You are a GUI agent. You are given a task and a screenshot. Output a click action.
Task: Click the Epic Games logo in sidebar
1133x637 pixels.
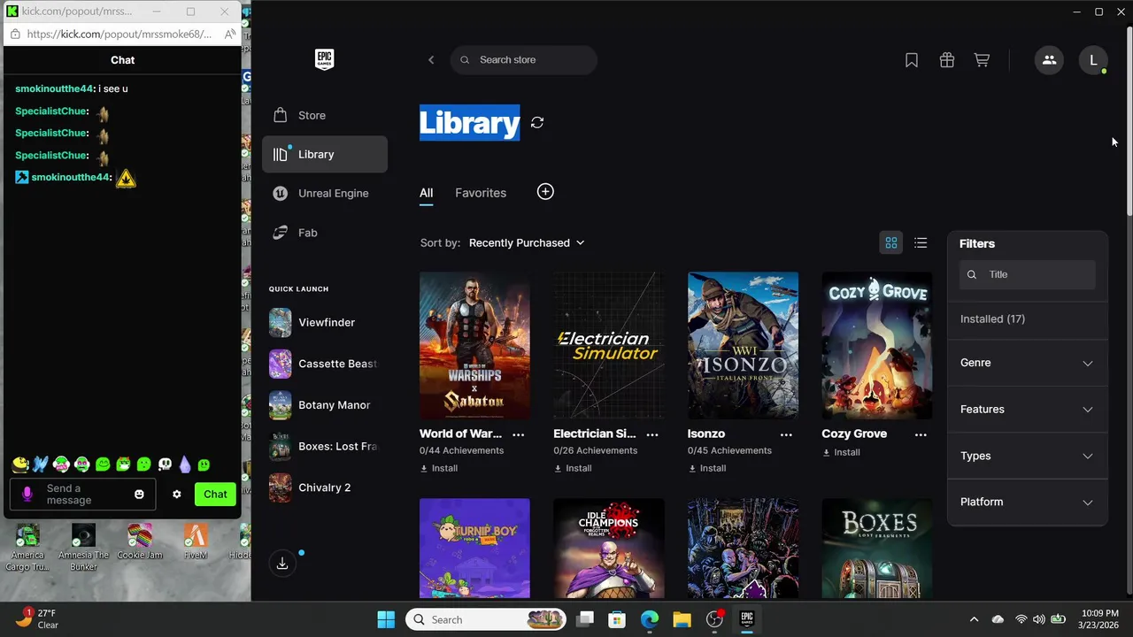pyautogui.click(x=324, y=59)
